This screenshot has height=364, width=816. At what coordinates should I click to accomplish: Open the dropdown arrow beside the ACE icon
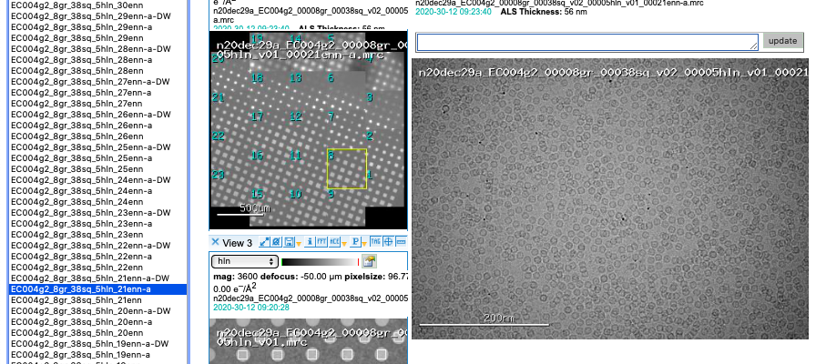(344, 244)
